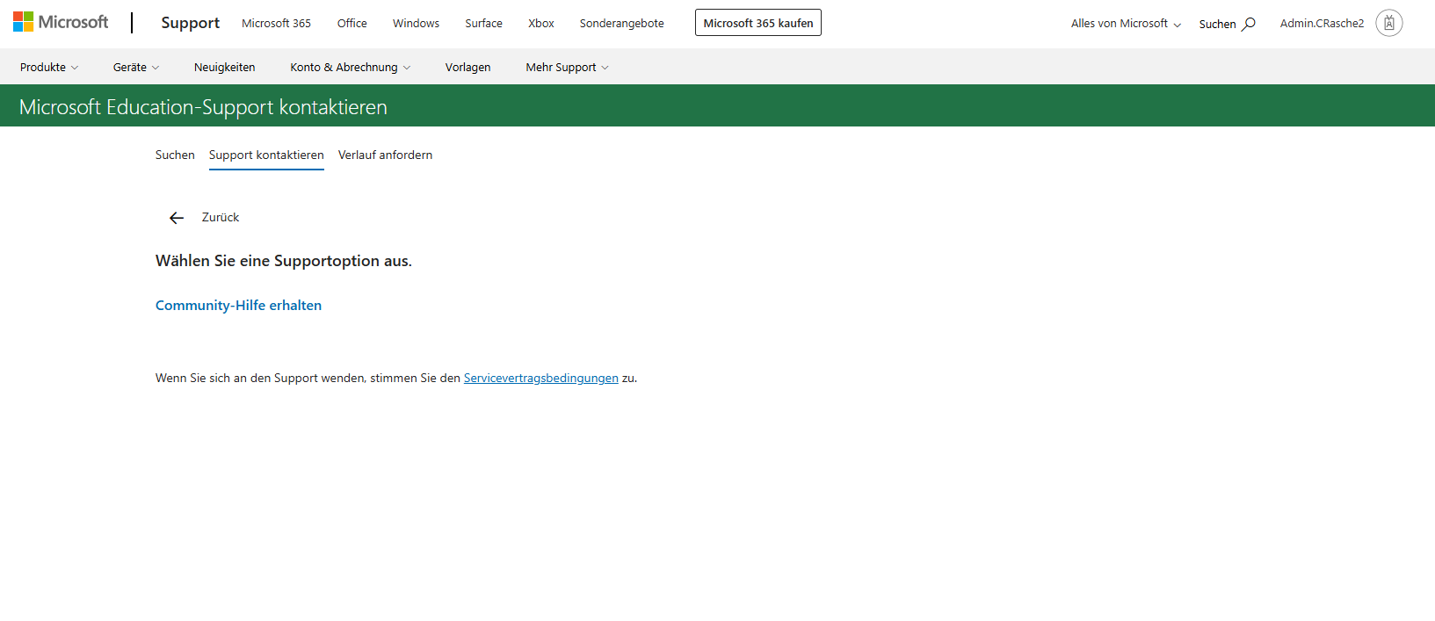Switch to Verlauf anfordern tab

point(385,155)
